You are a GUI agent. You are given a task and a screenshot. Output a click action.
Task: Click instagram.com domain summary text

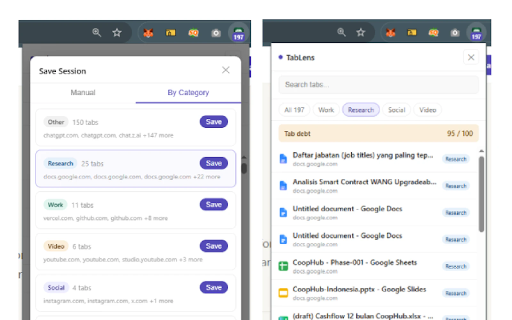pyautogui.click(x=108, y=301)
